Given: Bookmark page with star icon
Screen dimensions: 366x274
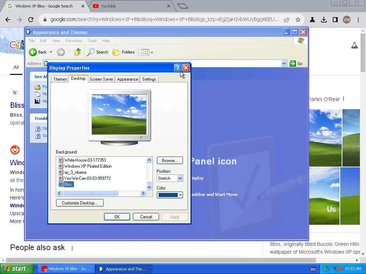Looking at the screenshot, I should click(x=298, y=20).
